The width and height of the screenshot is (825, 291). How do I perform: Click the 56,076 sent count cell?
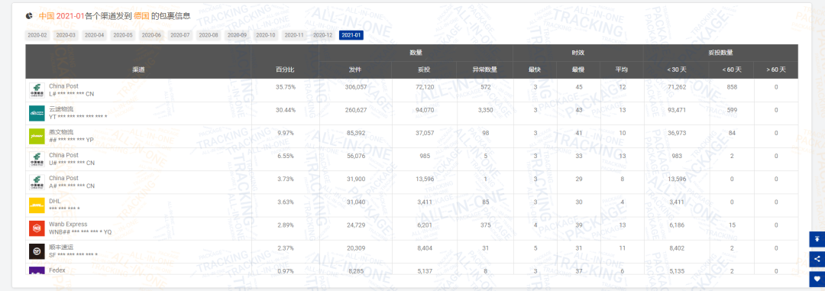[x=356, y=156]
